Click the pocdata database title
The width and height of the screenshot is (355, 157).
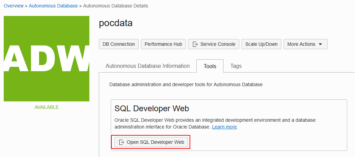[x=116, y=23]
